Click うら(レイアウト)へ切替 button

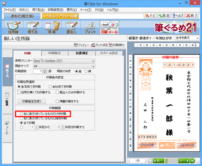coord(60,16)
